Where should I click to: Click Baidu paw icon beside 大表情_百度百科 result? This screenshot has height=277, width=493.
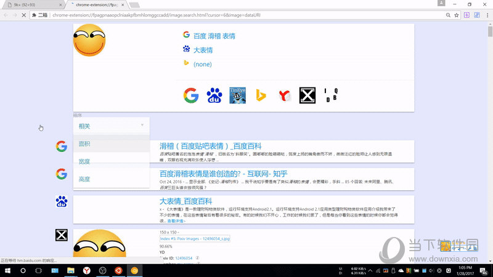[61, 202]
